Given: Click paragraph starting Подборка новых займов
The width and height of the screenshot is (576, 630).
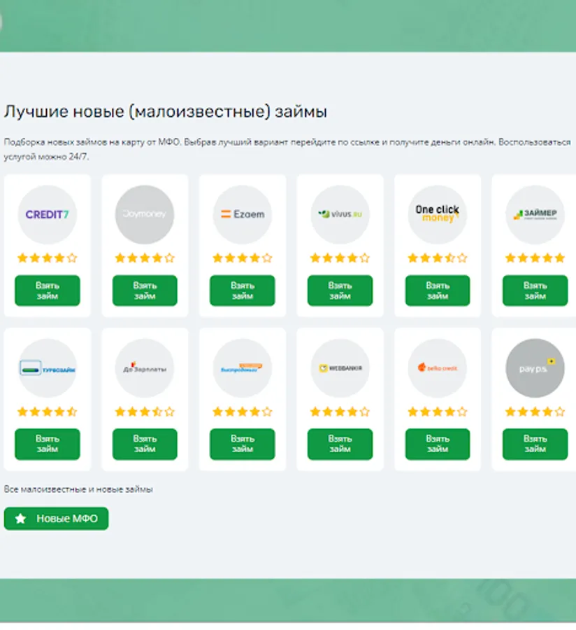Looking at the screenshot, I should 287,149.
